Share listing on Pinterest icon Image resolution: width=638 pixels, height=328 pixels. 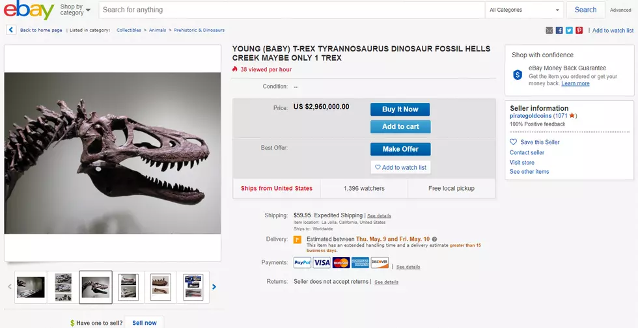pos(579,30)
